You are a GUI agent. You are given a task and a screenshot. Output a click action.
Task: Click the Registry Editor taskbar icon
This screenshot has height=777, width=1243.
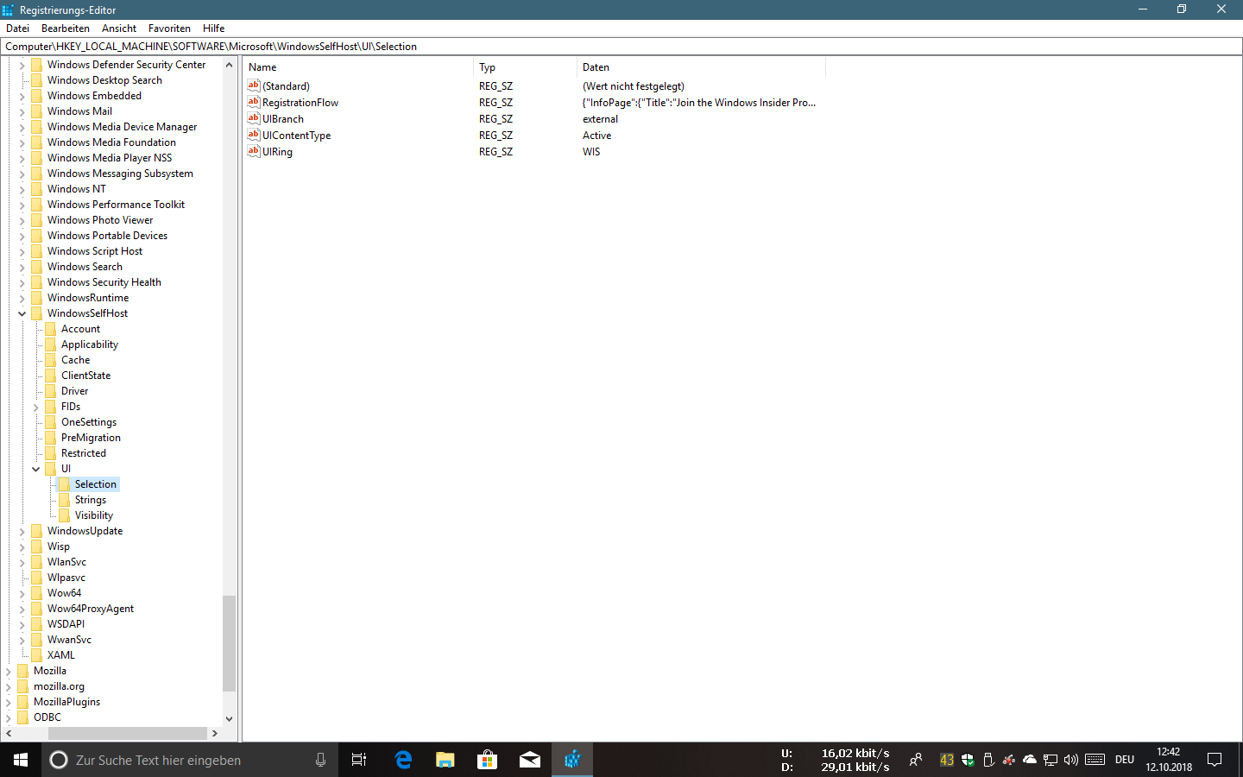click(571, 760)
